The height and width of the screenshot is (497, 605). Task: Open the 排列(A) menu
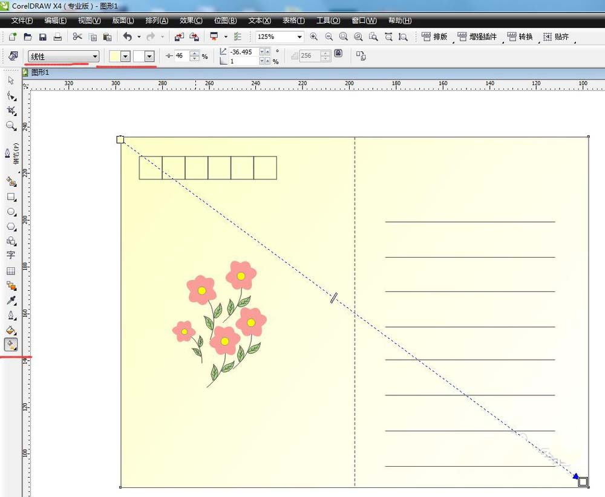coord(157,21)
